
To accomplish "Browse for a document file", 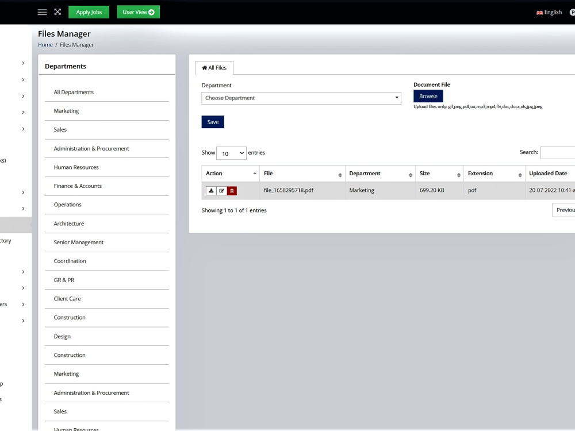I will pyautogui.click(x=428, y=96).
